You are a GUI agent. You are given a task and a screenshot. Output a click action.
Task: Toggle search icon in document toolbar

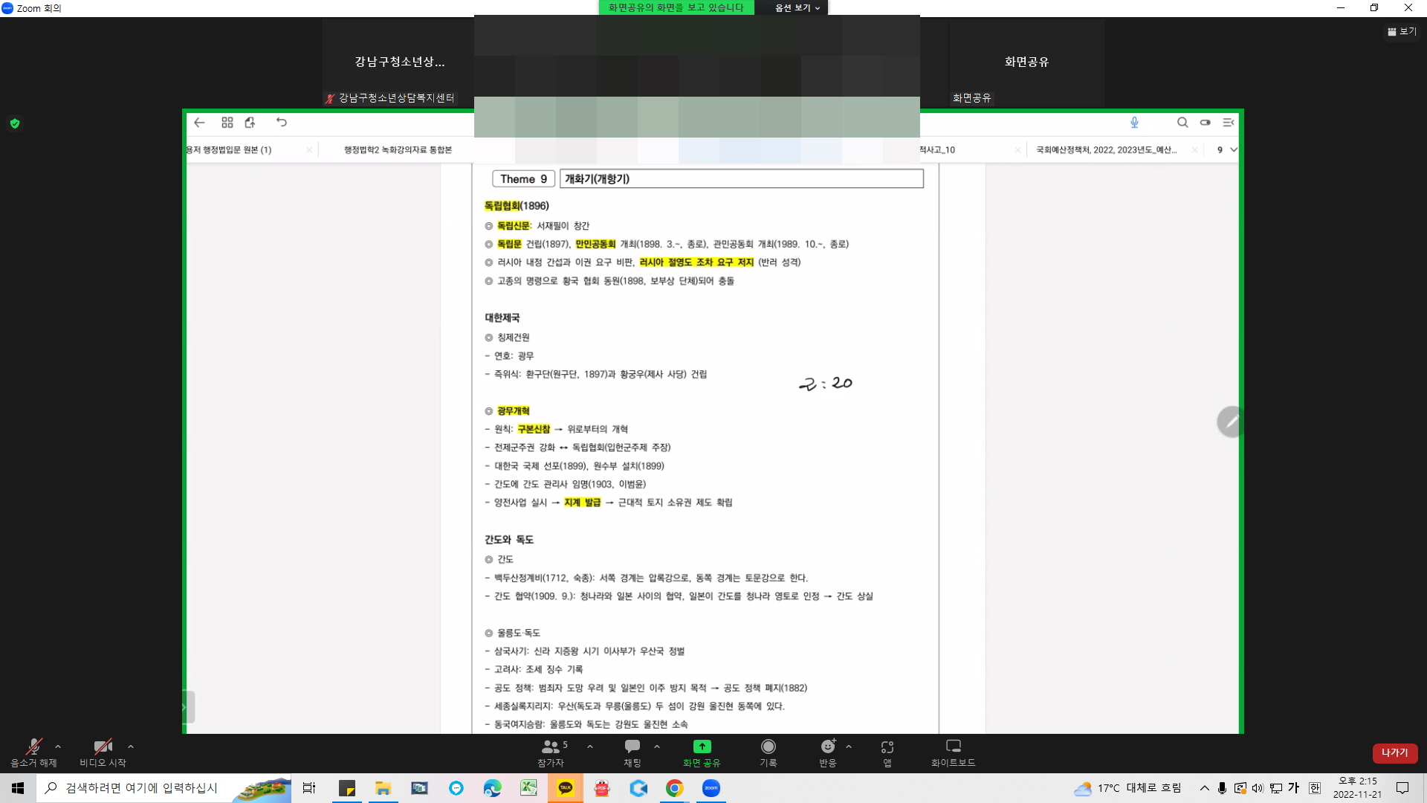pyautogui.click(x=1181, y=123)
